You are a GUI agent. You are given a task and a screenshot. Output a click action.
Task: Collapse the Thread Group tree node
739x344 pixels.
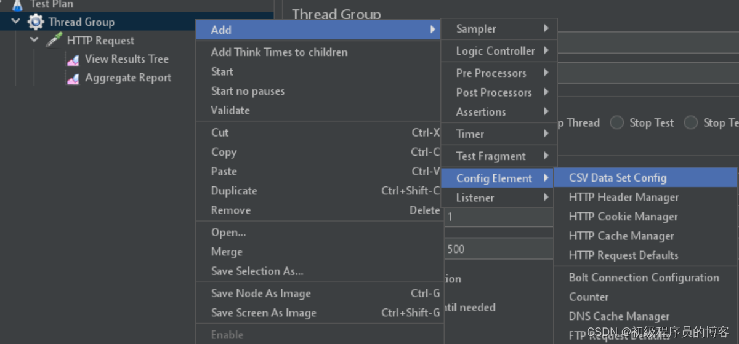coord(16,22)
